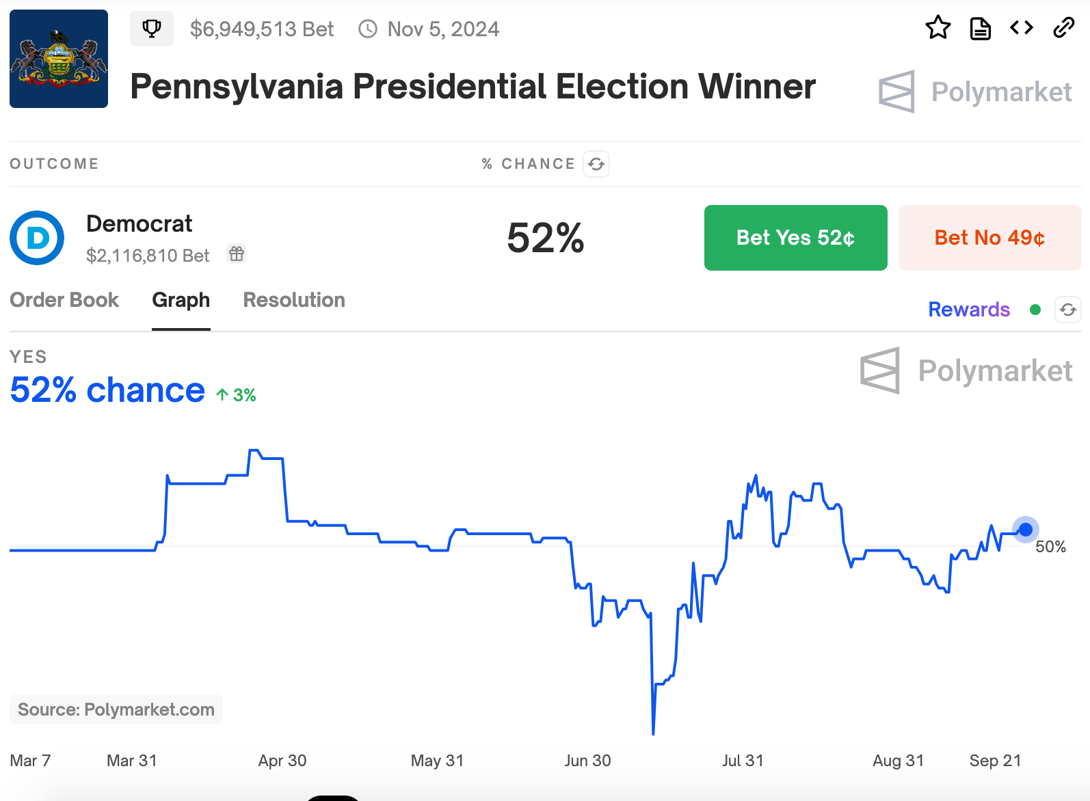Open the gift rewards icon by Democrat
Viewport: 1090px width, 801px height.
tap(237, 254)
